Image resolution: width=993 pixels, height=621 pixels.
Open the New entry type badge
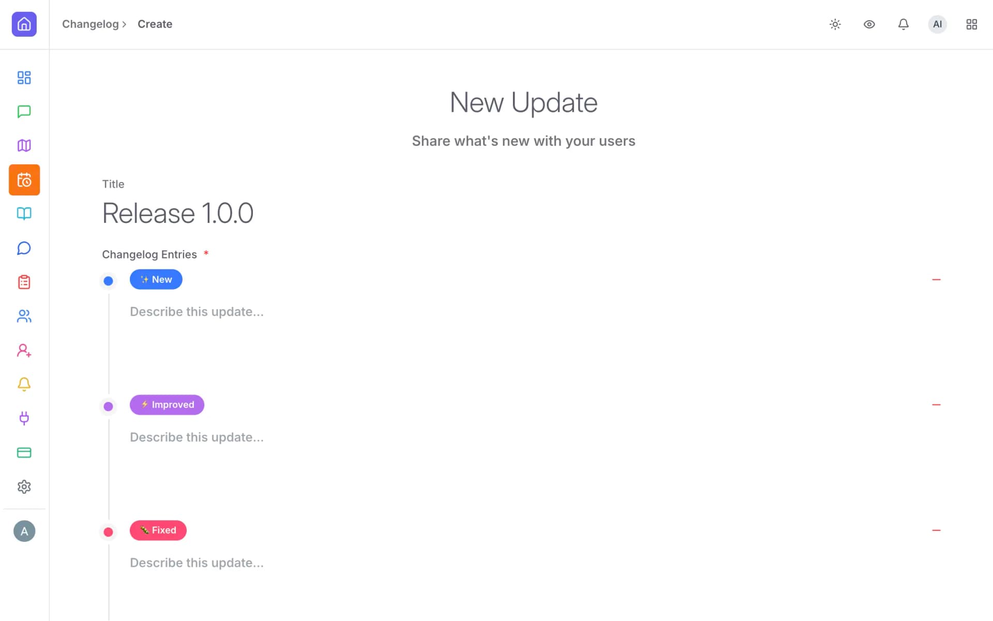point(156,279)
